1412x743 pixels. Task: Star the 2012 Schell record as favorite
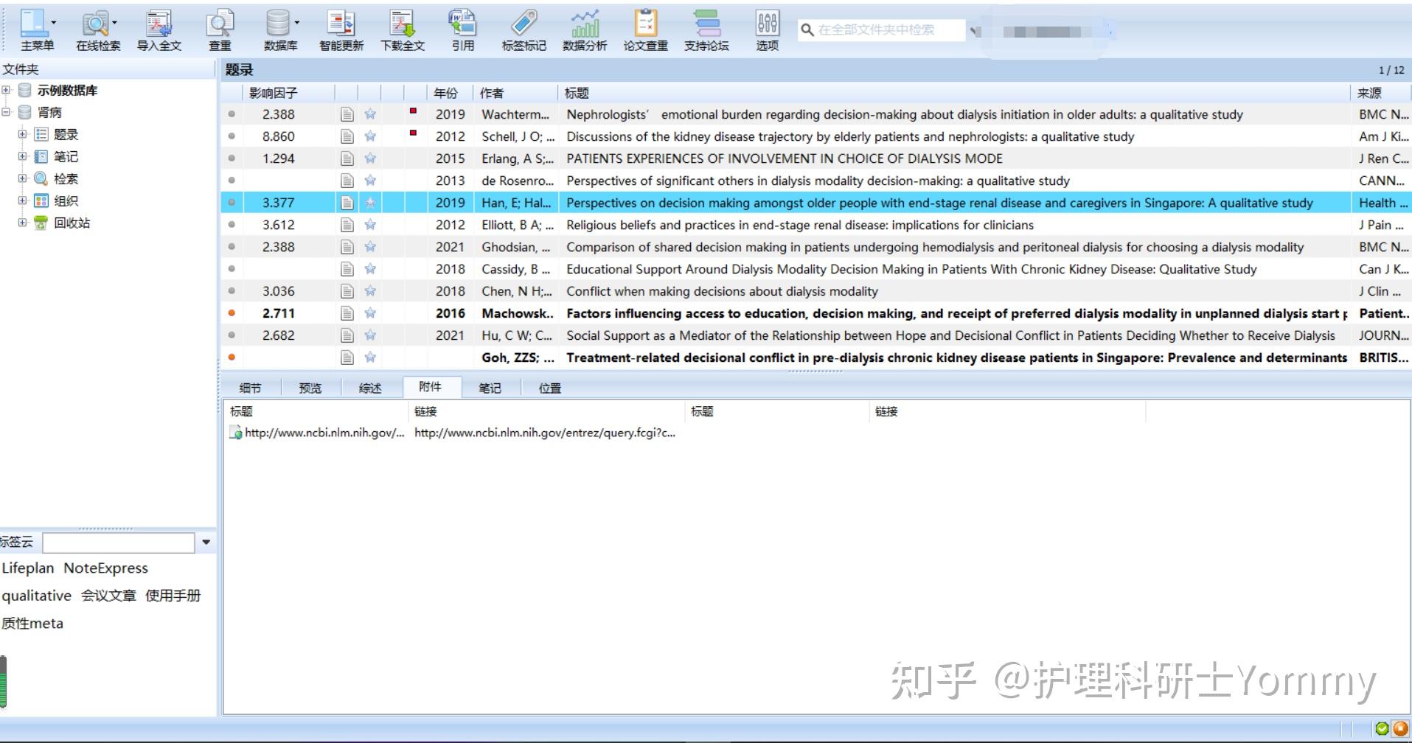[369, 136]
